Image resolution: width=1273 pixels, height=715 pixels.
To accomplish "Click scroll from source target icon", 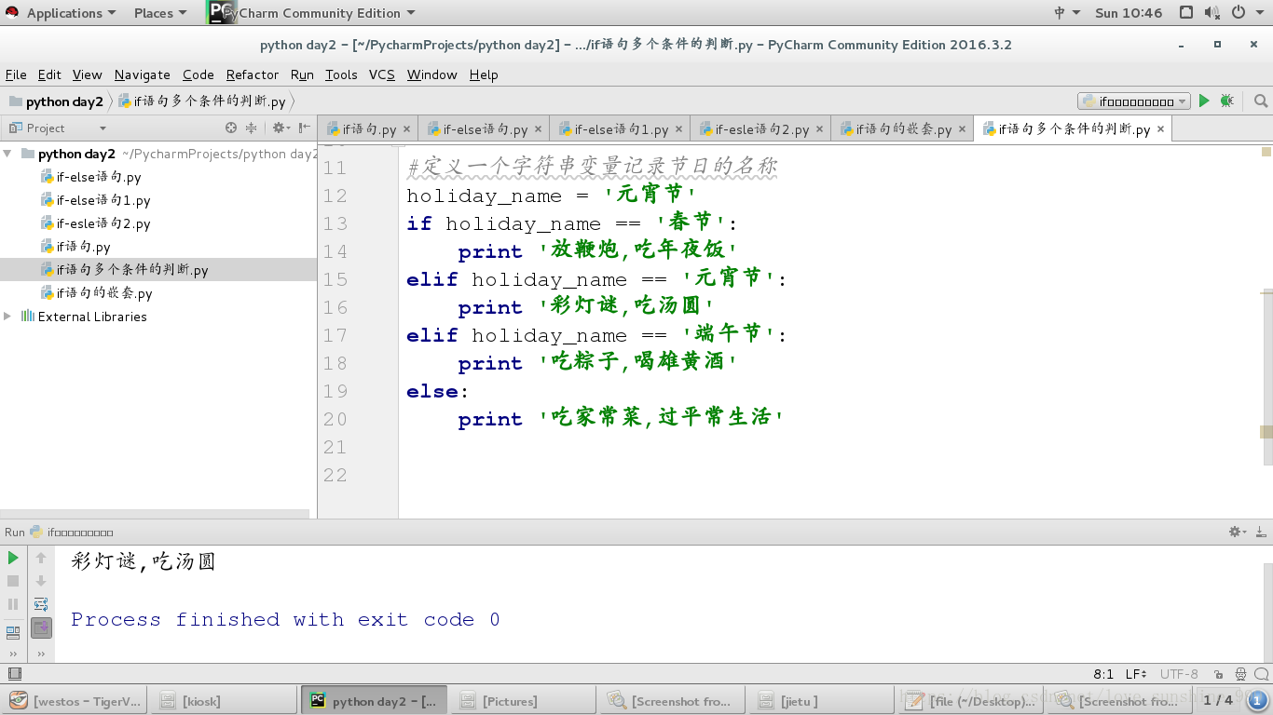I will click(231, 128).
